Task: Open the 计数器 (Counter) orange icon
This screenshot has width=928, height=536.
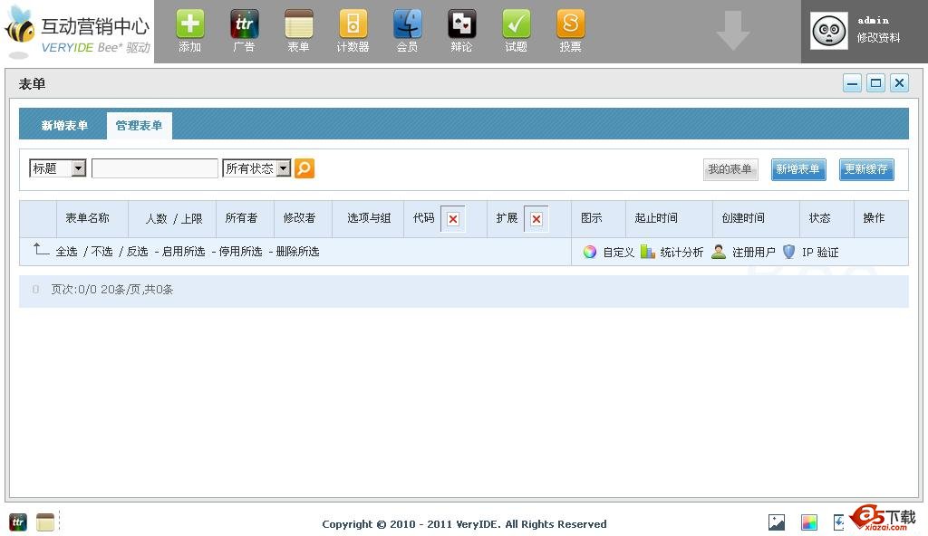Action: tap(353, 24)
